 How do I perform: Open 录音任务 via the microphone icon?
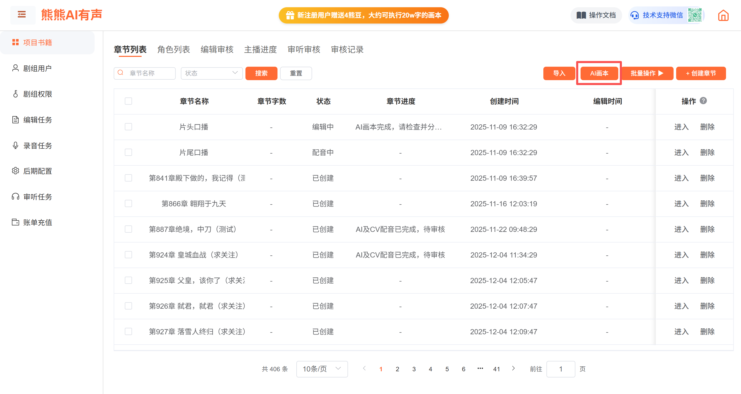[x=16, y=145]
